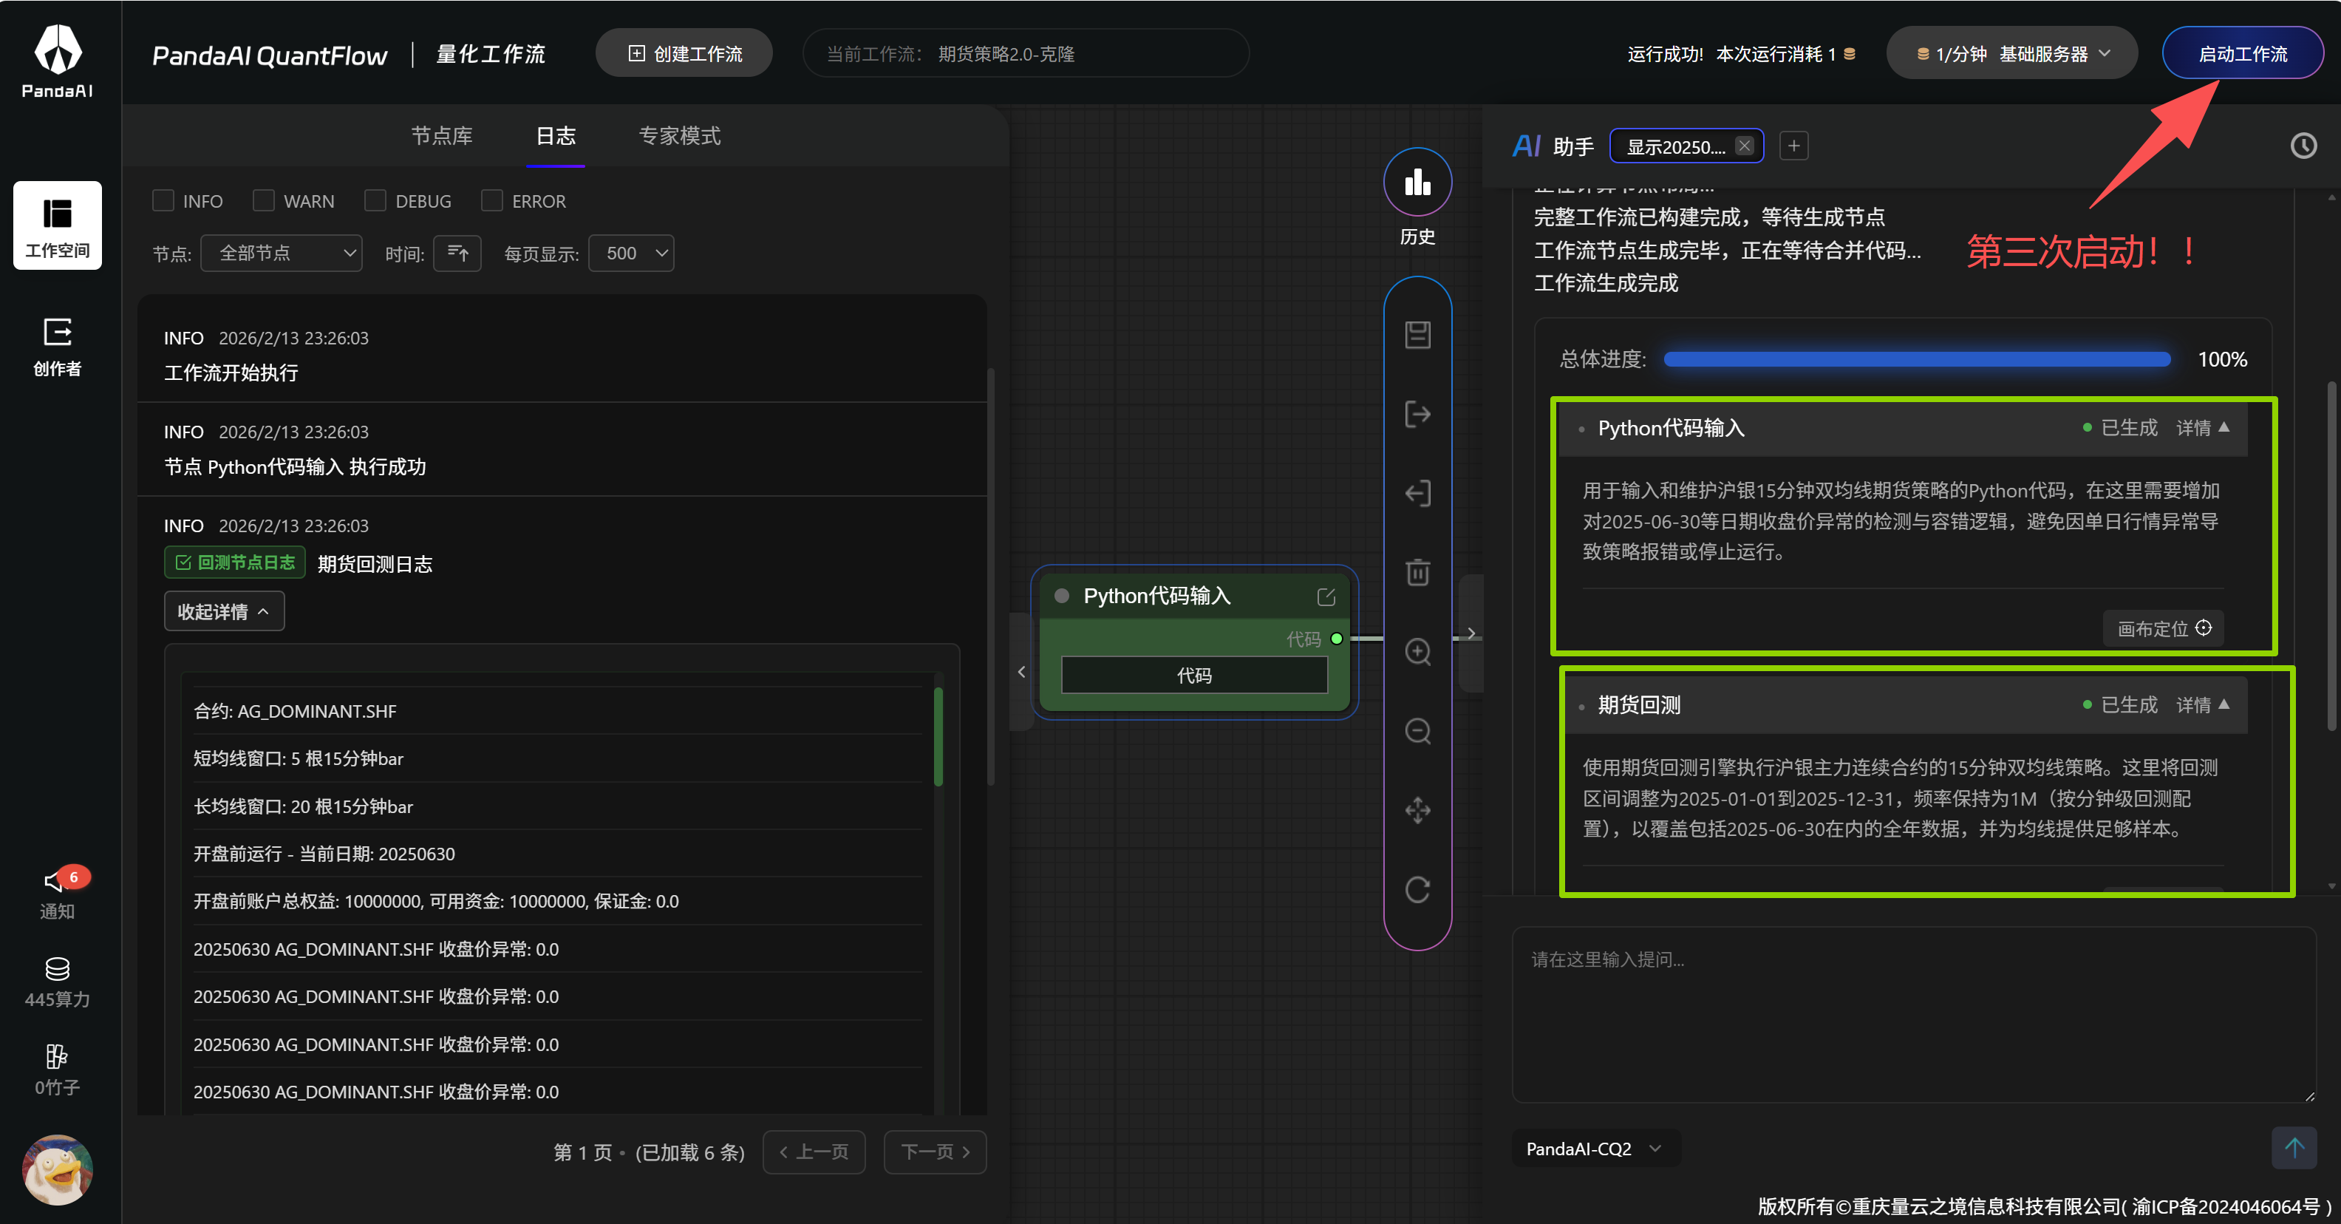Open the 基础服务器 server dropdown
The image size is (2341, 1224).
(x=2012, y=54)
